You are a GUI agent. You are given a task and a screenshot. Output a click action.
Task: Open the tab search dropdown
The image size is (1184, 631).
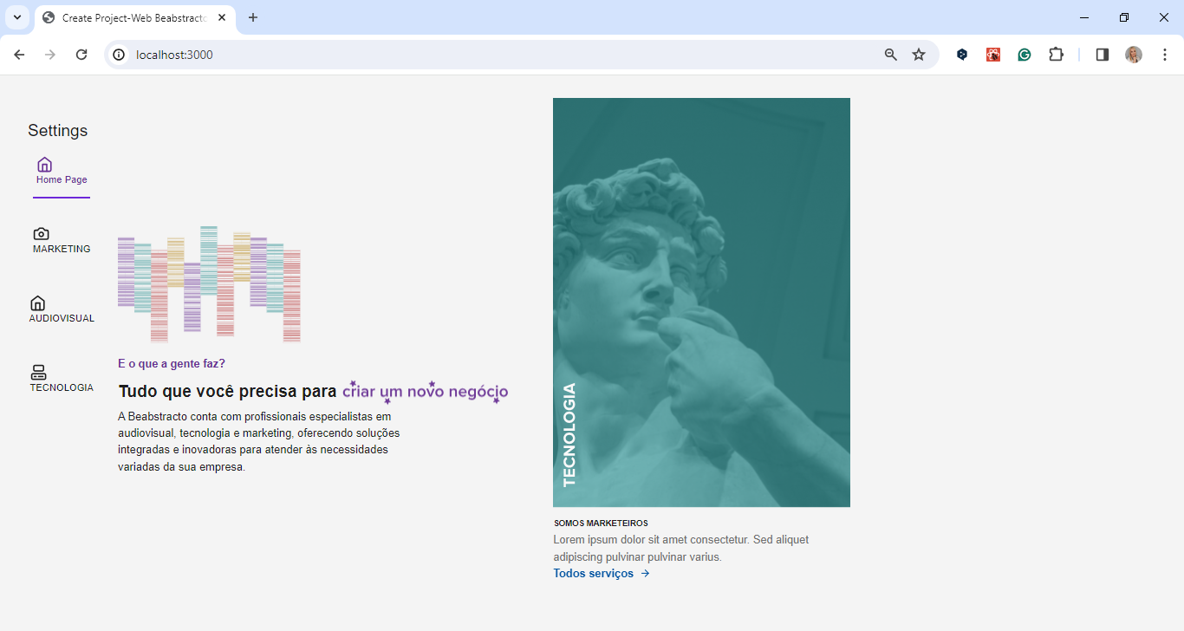click(16, 17)
